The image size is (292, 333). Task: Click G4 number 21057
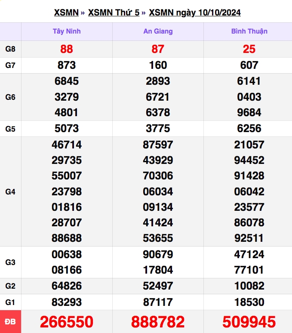pyautogui.click(x=249, y=145)
